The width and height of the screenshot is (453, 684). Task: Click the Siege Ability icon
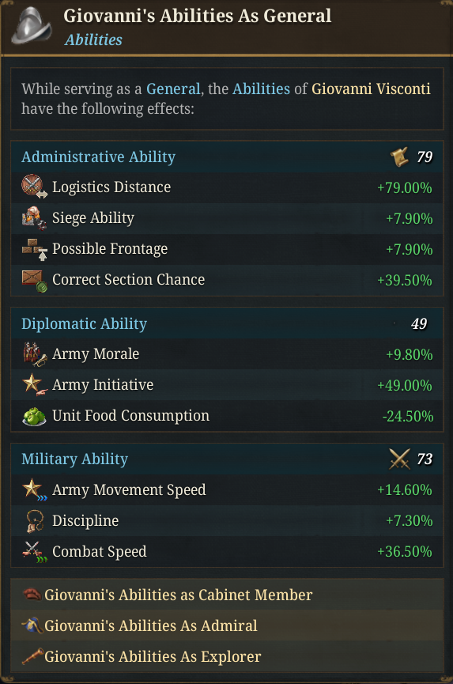tap(34, 217)
